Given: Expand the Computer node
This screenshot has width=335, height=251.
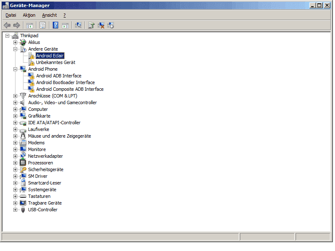Looking at the screenshot, I should (15, 109).
